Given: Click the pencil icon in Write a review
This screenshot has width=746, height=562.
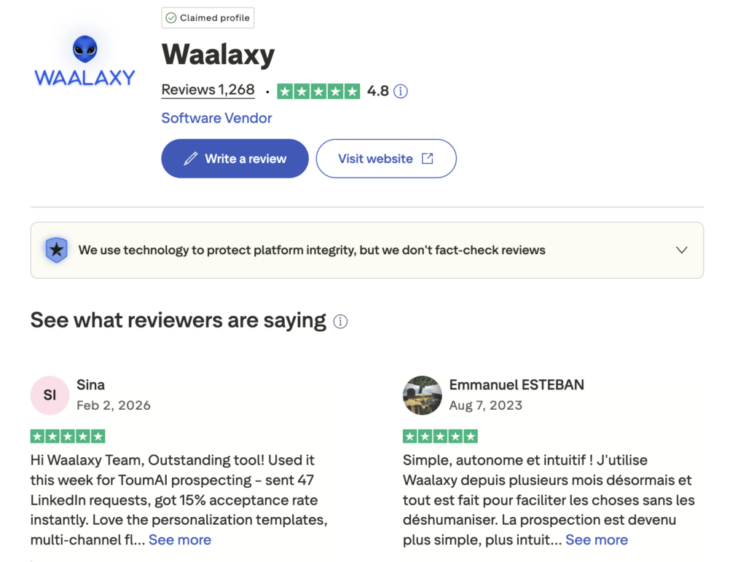Looking at the screenshot, I should click(191, 159).
